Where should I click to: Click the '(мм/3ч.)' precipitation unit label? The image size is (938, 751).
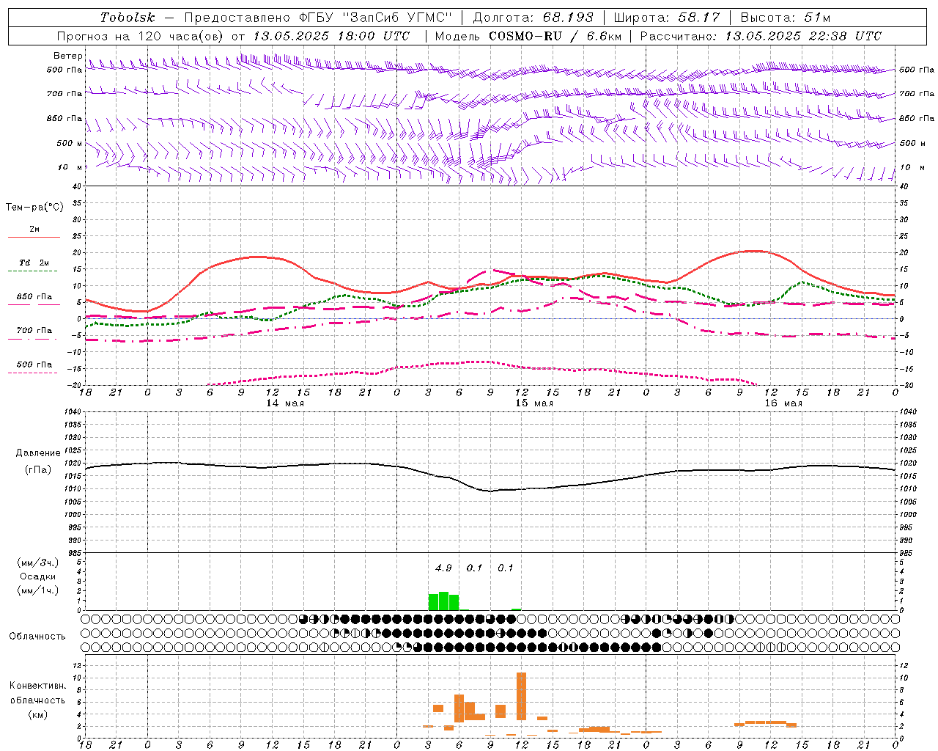point(38,563)
